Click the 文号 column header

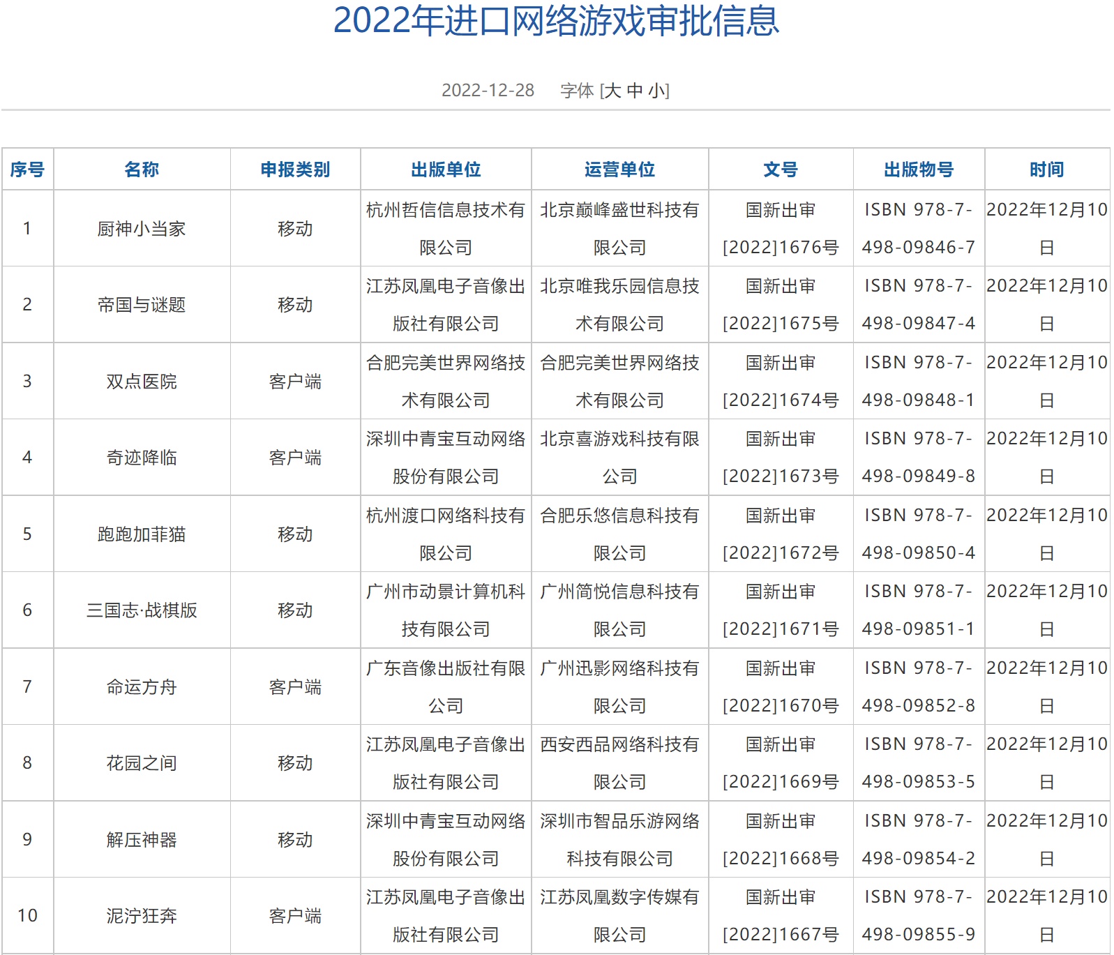781,170
